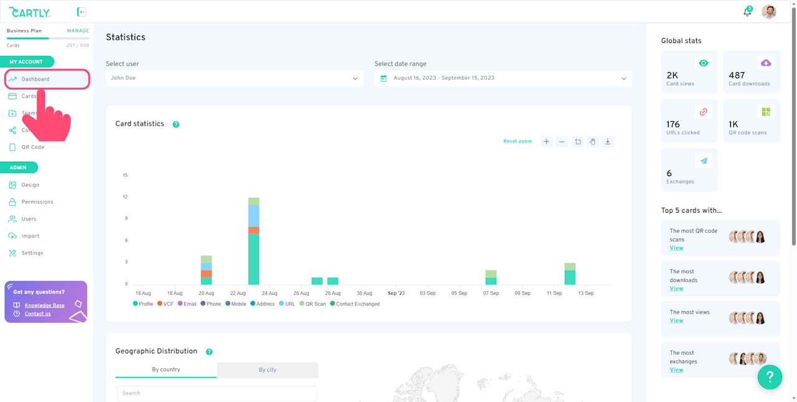
Task: Switch to the By city tab
Action: coord(267,370)
